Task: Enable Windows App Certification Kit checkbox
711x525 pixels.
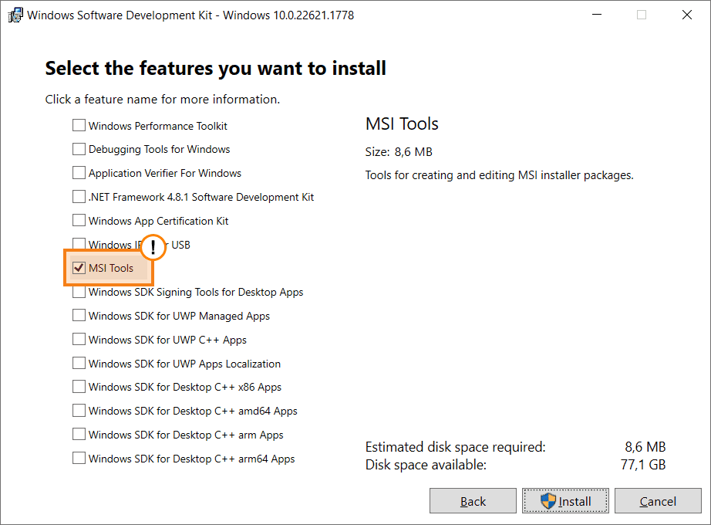Action: (x=79, y=220)
